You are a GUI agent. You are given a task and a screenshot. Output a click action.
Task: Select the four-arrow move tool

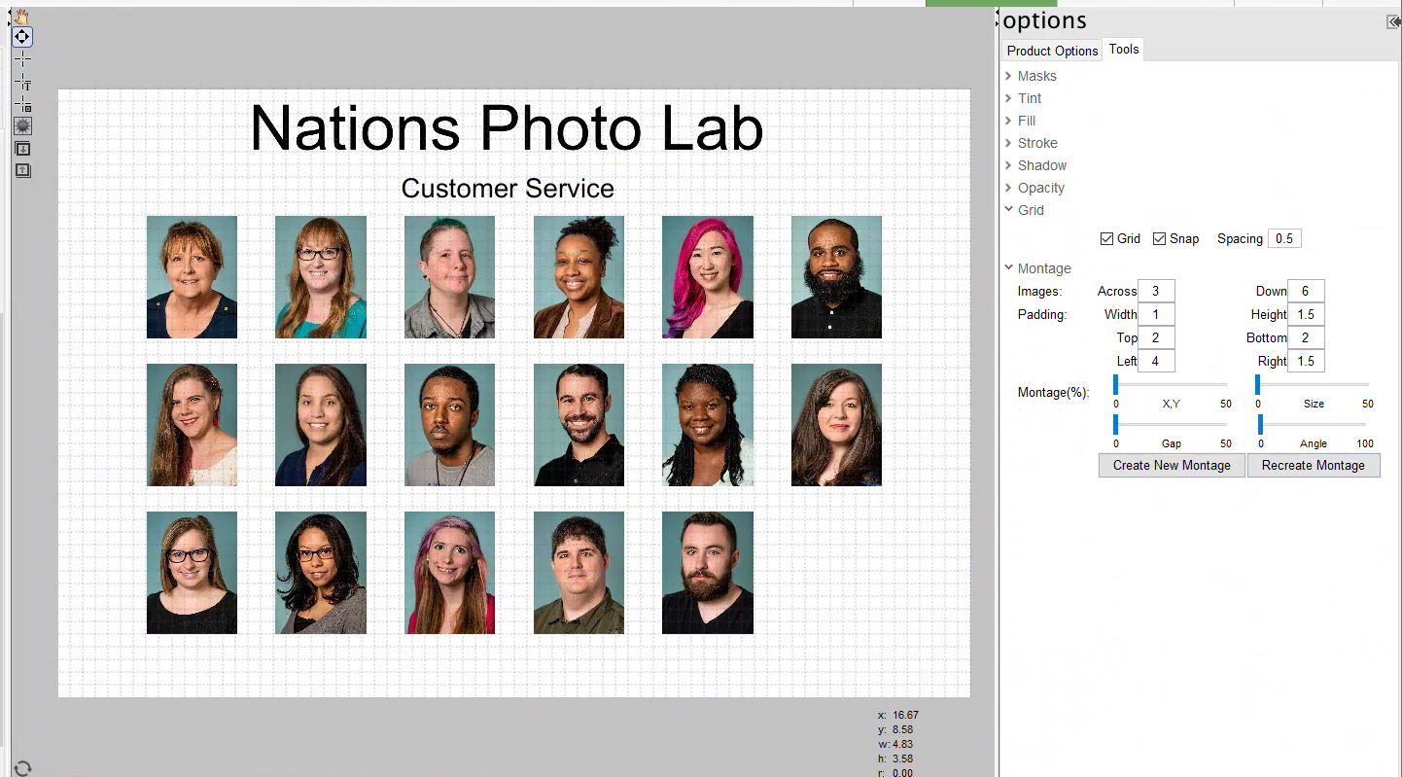22,37
